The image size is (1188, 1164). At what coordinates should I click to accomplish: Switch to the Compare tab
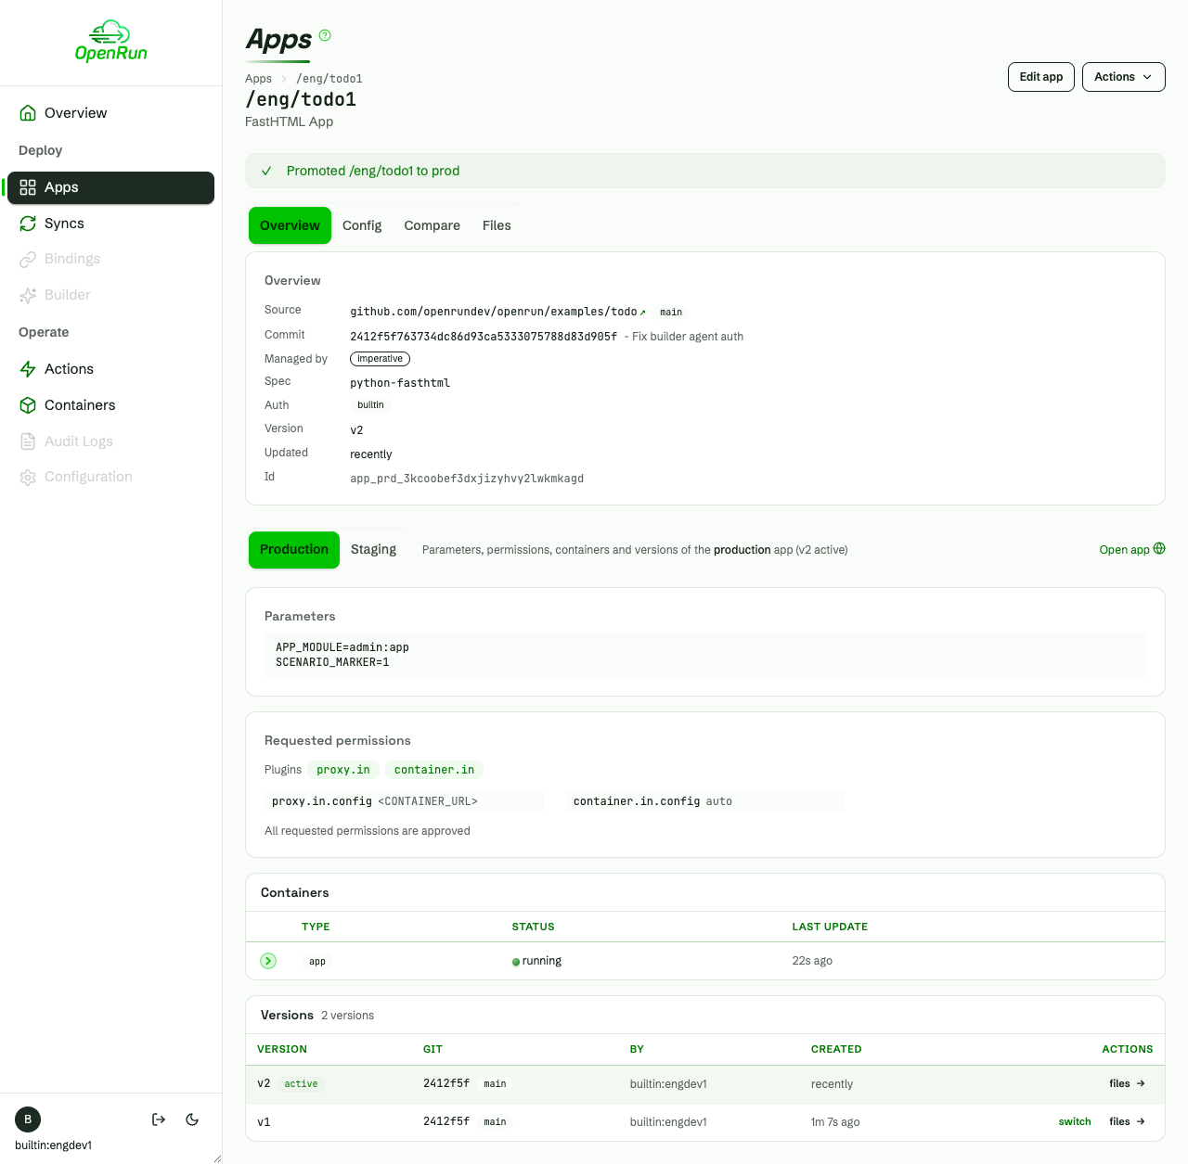[x=433, y=225]
